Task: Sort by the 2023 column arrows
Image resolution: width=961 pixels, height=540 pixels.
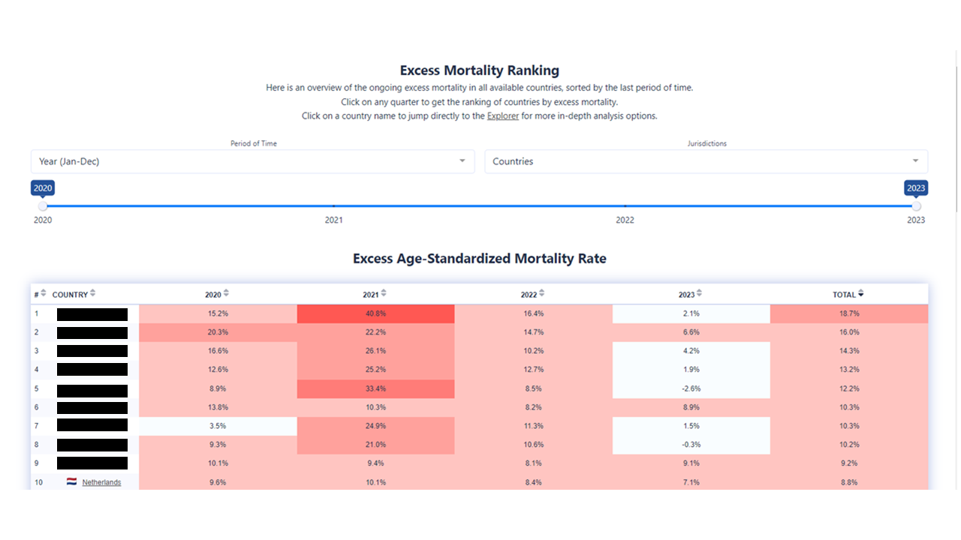Action: pyautogui.click(x=700, y=294)
